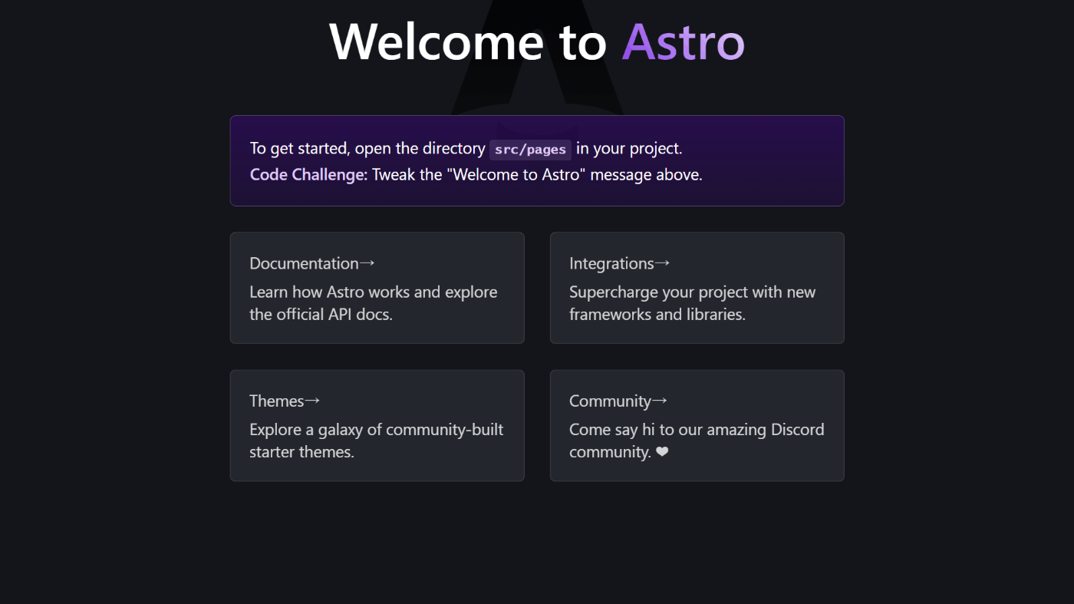Click the Community arrow icon
1074x604 pixels.
661,400
